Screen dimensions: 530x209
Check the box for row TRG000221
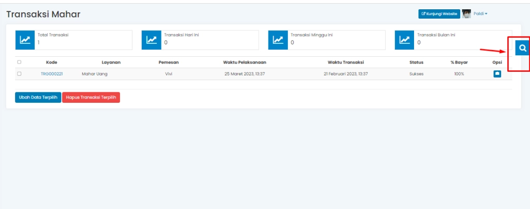(x=19, y=74)
